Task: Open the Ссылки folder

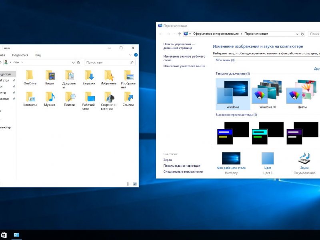Action: click(128, 99)
